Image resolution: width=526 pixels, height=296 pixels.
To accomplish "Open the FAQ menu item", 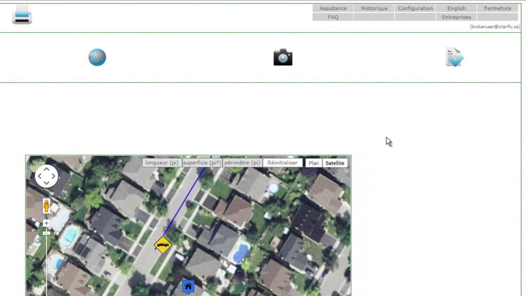I will coord(333,17).
